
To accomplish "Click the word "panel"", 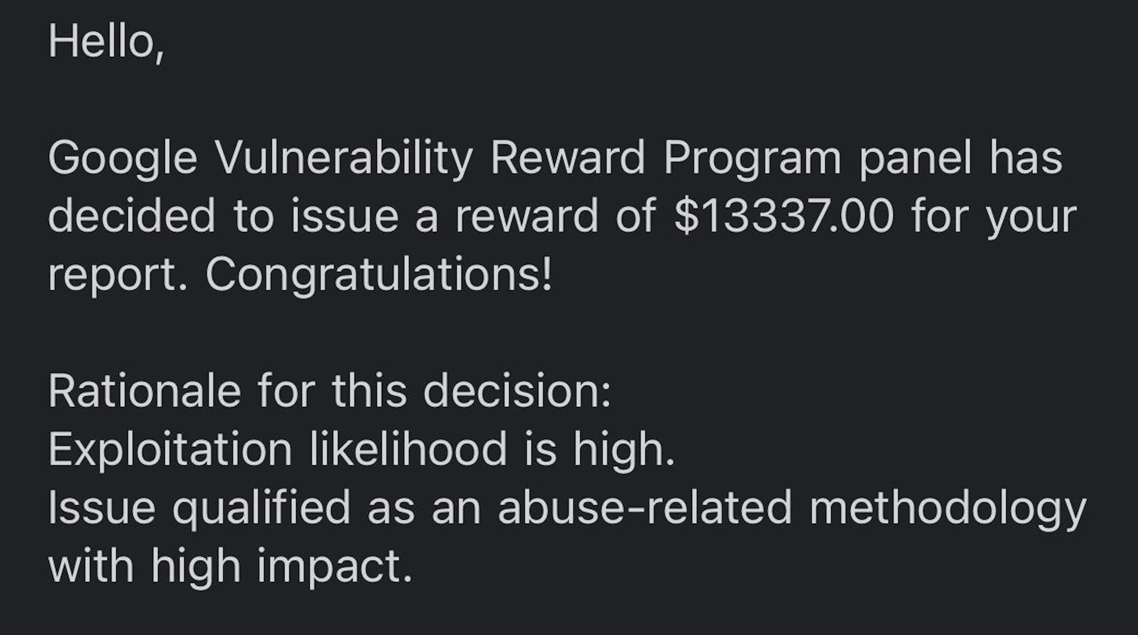I will pyautogui.click(x=915, y=159).
